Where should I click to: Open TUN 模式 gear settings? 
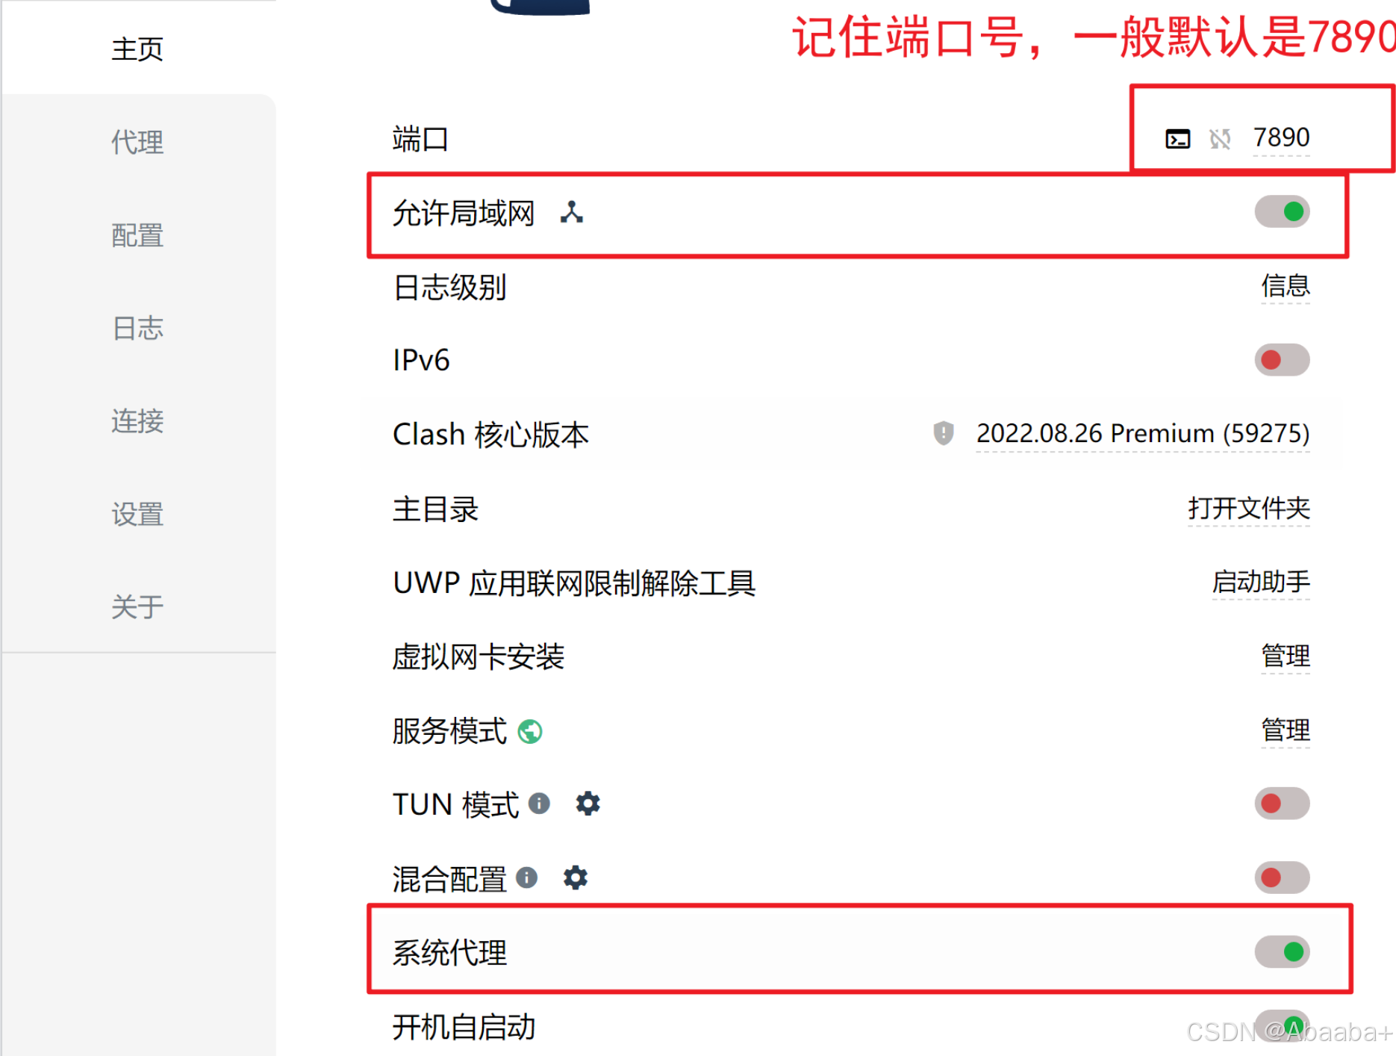(x=588, y=804)
